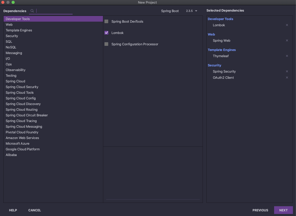Click the Security heading in Selected Dependencies
This screenshot has width=296, height=216.
coord(214,65)
